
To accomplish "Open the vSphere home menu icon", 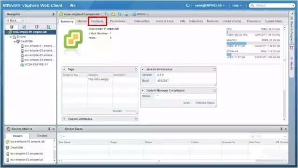I will click(x=73, y=6).
